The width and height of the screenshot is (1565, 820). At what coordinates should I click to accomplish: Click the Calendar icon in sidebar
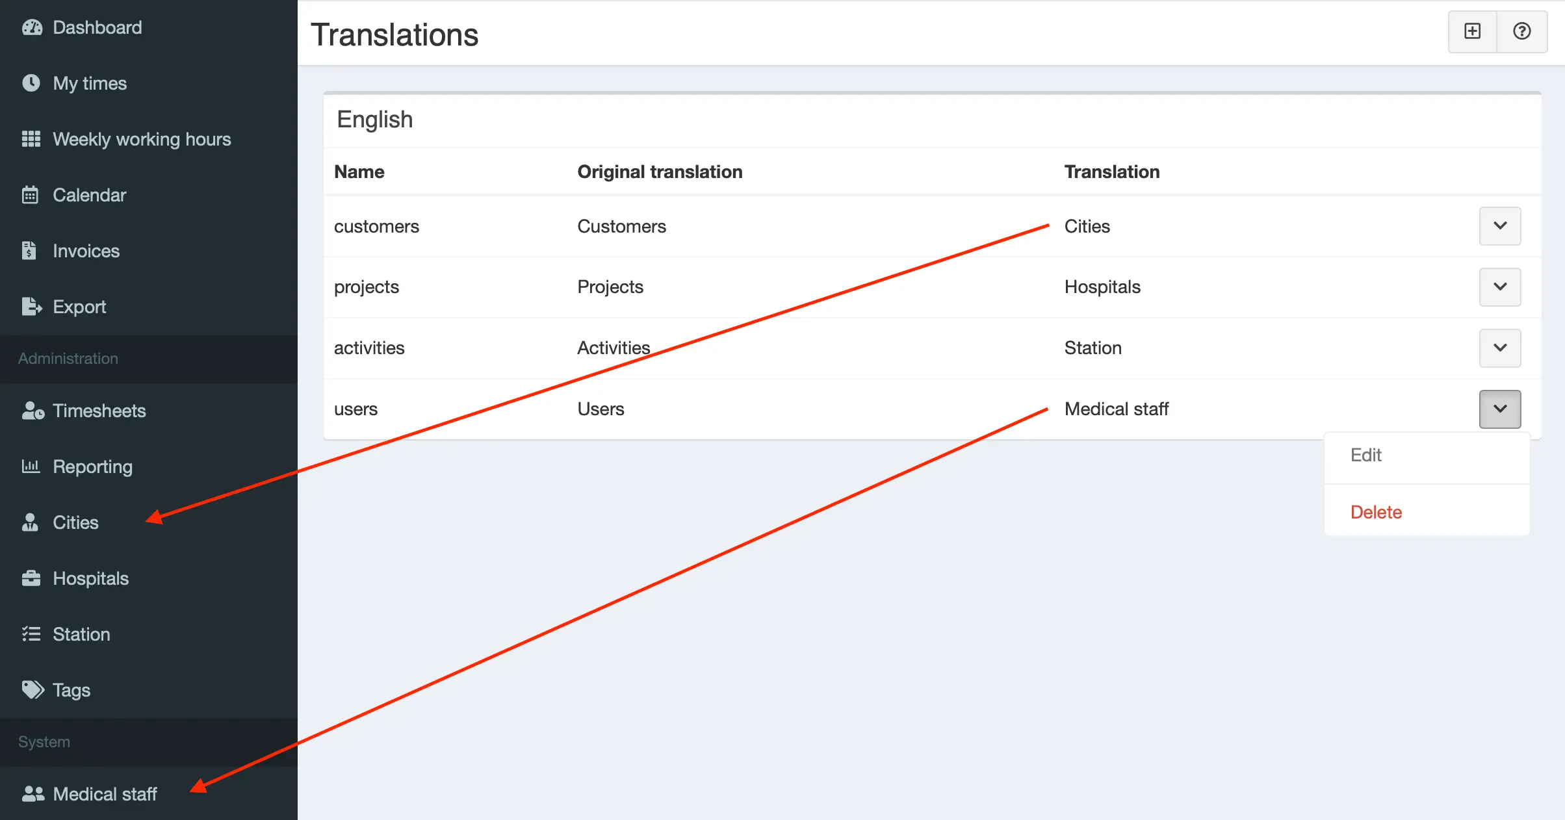pyautogui.click(x=30, y=195)
